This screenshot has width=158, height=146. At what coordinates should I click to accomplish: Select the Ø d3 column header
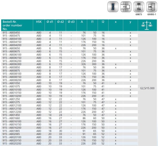[71, 22]
